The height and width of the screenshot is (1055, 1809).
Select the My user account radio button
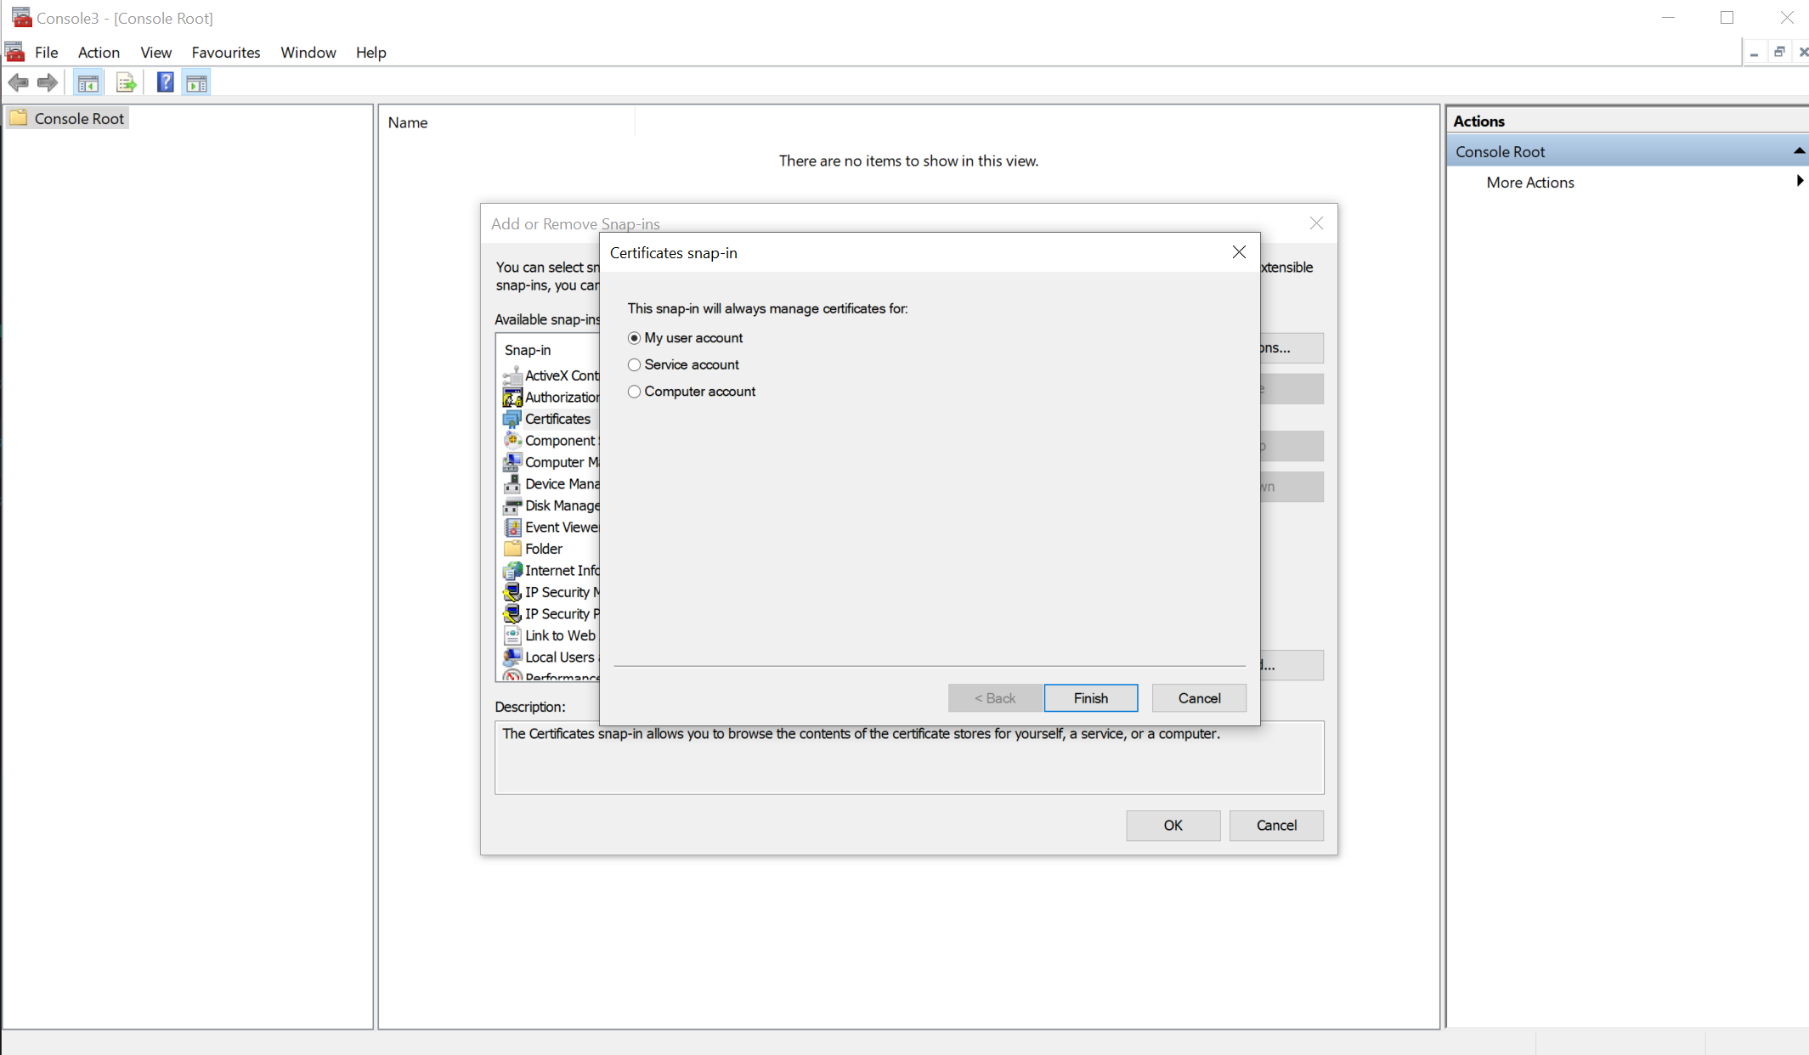point(634,338)
